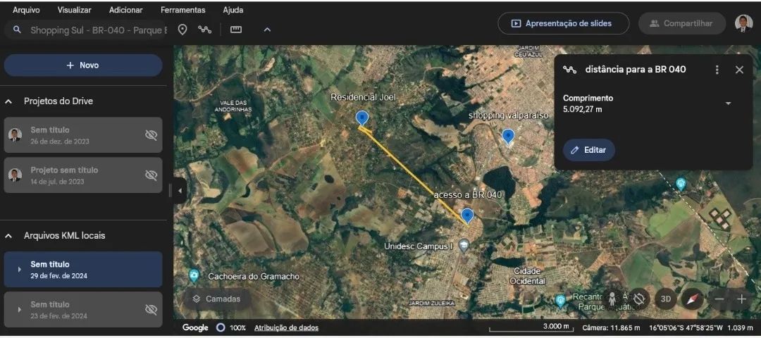This screenshot has height=338, width=761.
Task: Select the Street View pegman
Action: click(x=613, y=299)
